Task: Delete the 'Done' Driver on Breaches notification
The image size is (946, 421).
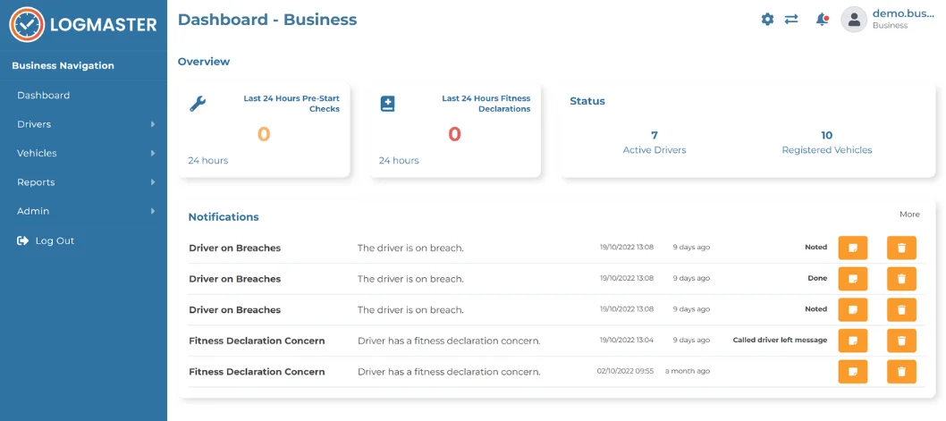Action: pos(901,279)
